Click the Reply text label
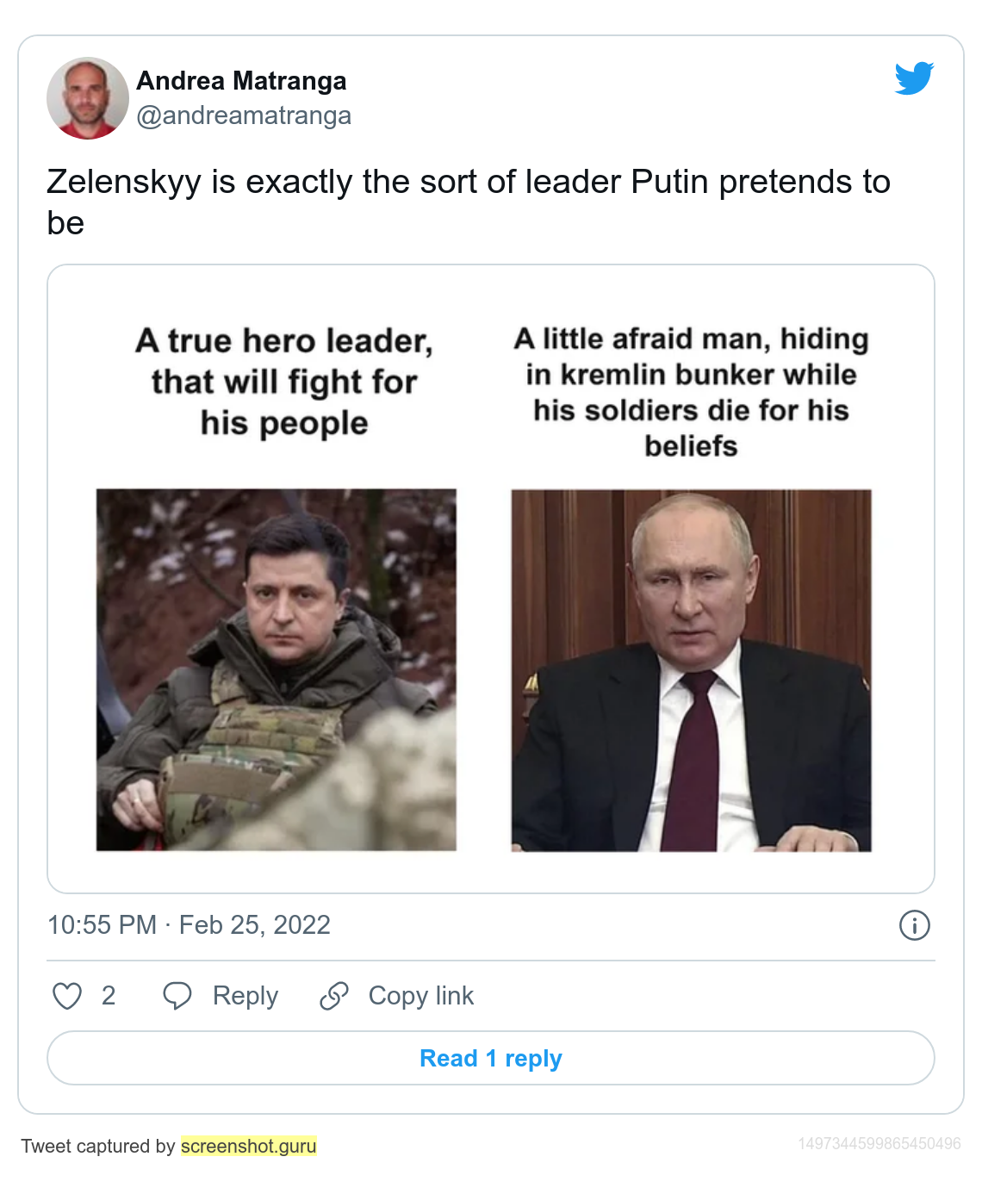The image size is (982, 1194). pos(245,996)
